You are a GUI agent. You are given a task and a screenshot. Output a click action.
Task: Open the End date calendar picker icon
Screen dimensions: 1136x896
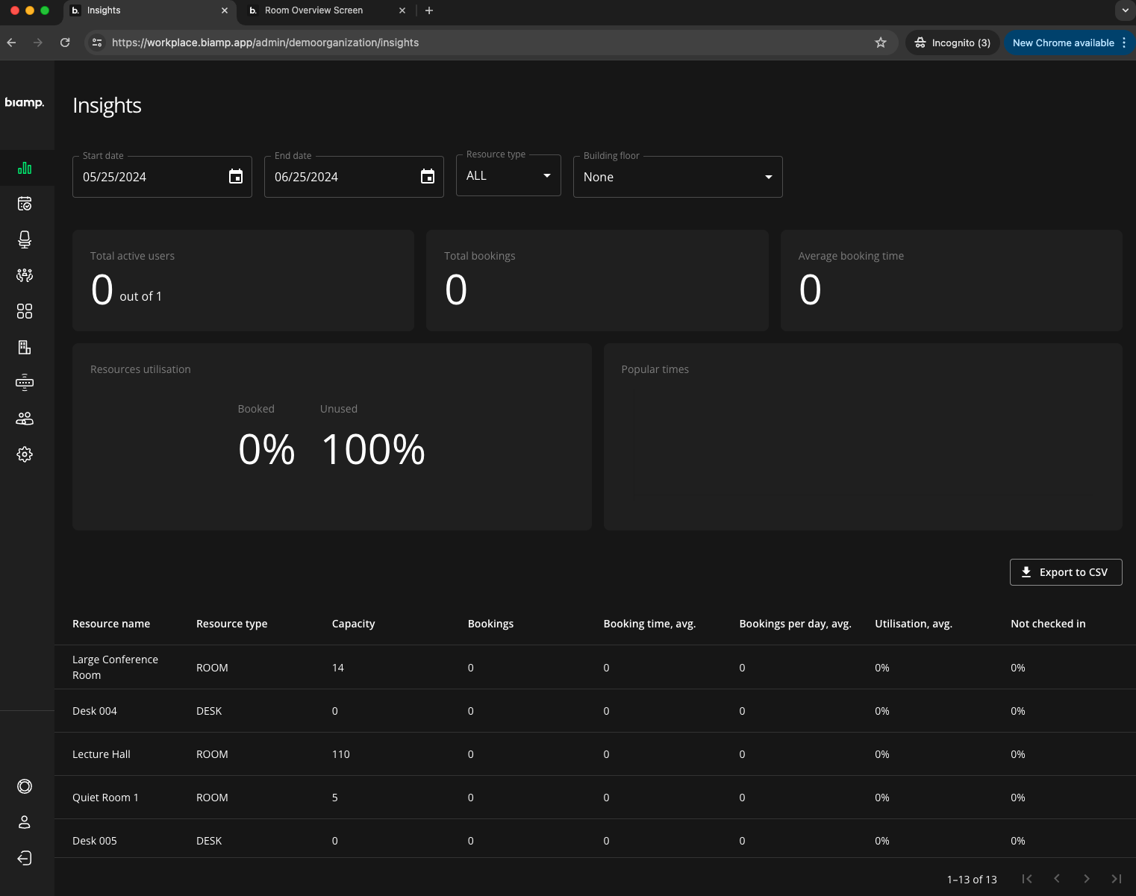(x=428, y=177)
